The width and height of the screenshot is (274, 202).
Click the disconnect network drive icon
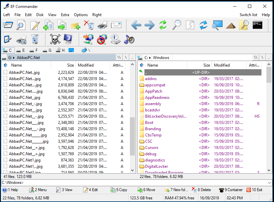point(102,39)
